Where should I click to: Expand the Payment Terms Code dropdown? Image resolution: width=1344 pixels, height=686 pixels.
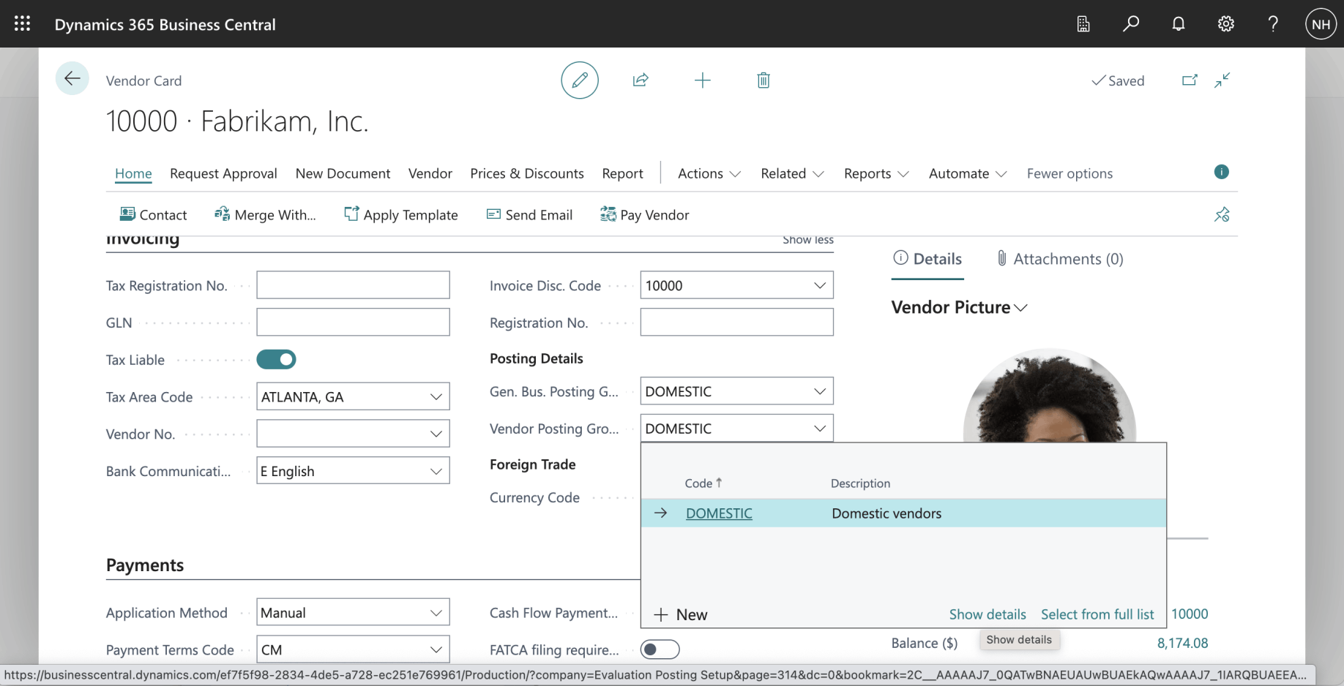[436, 649]
